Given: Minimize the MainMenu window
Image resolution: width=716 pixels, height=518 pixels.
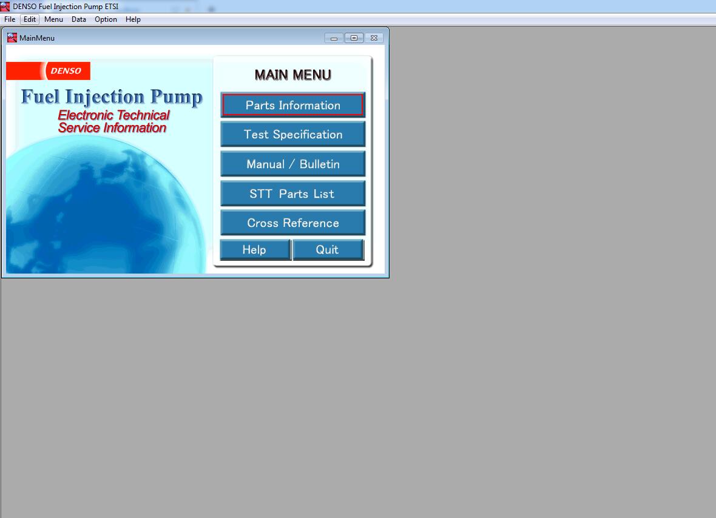Looking at the screenshot, I should tap(334, 38).
